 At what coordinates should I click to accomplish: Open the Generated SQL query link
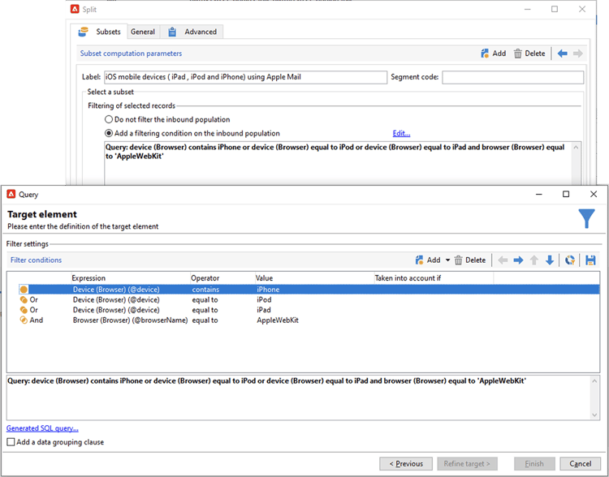point(42,428)
